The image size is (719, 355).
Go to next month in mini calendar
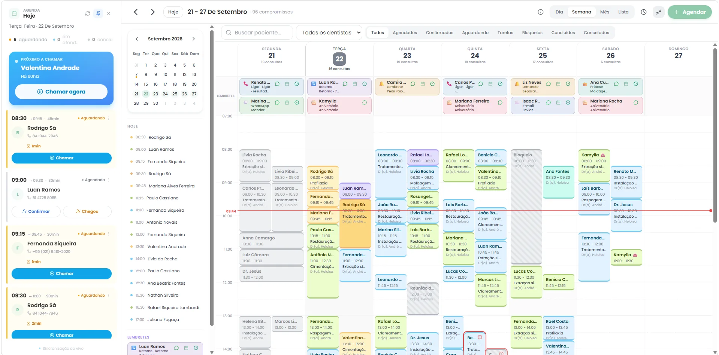coord(194,39)
